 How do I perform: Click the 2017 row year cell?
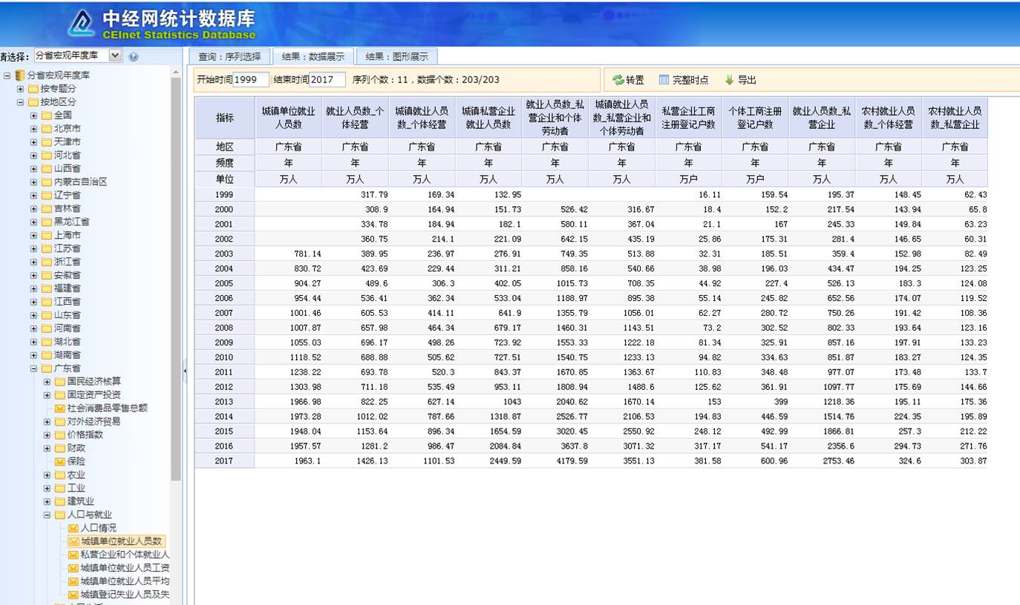click(x=224, y=461)
